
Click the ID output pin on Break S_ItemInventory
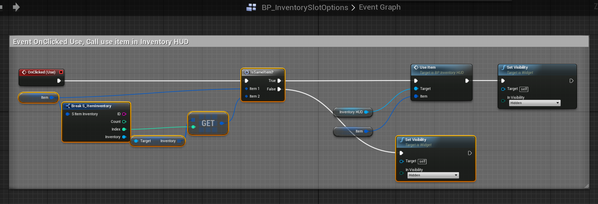pos(124,114)
